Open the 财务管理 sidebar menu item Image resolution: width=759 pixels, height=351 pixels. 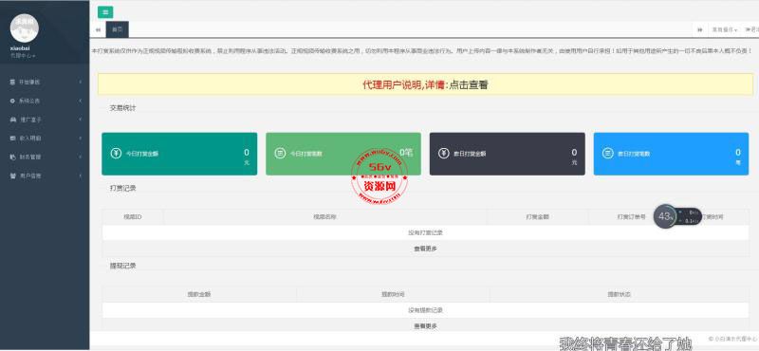(x=45, y=157)
